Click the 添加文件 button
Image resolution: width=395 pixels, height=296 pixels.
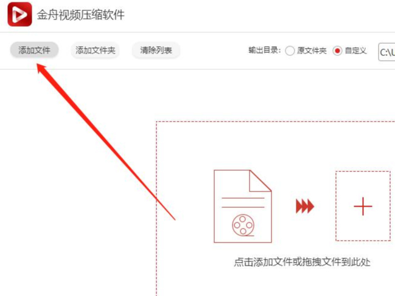pyautogui.click(x=34, y=50)
